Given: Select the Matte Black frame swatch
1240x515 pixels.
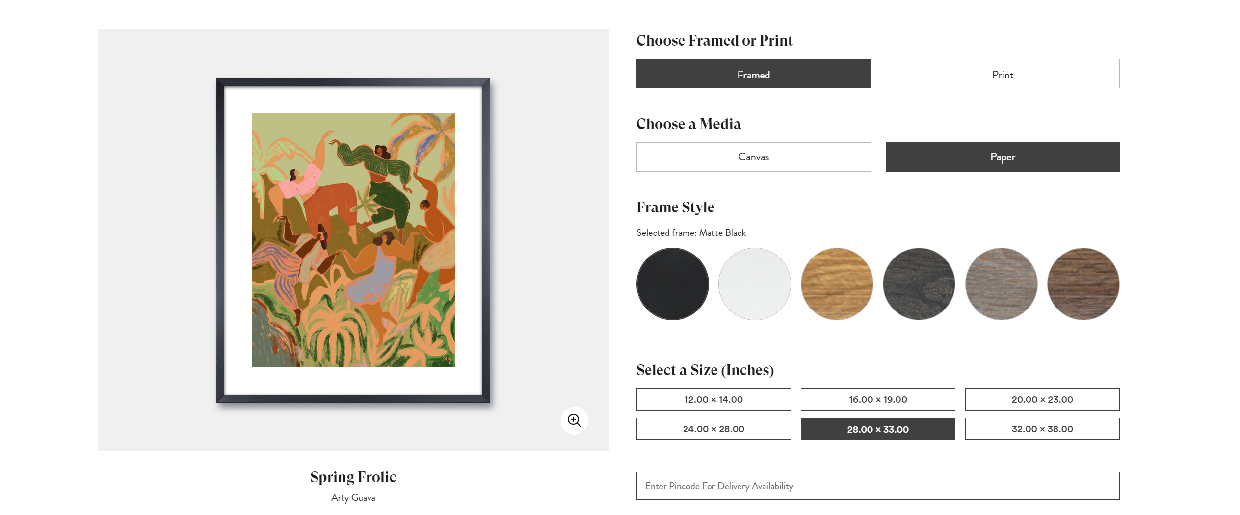Looking at the screenshot, I should click(672, 283).
